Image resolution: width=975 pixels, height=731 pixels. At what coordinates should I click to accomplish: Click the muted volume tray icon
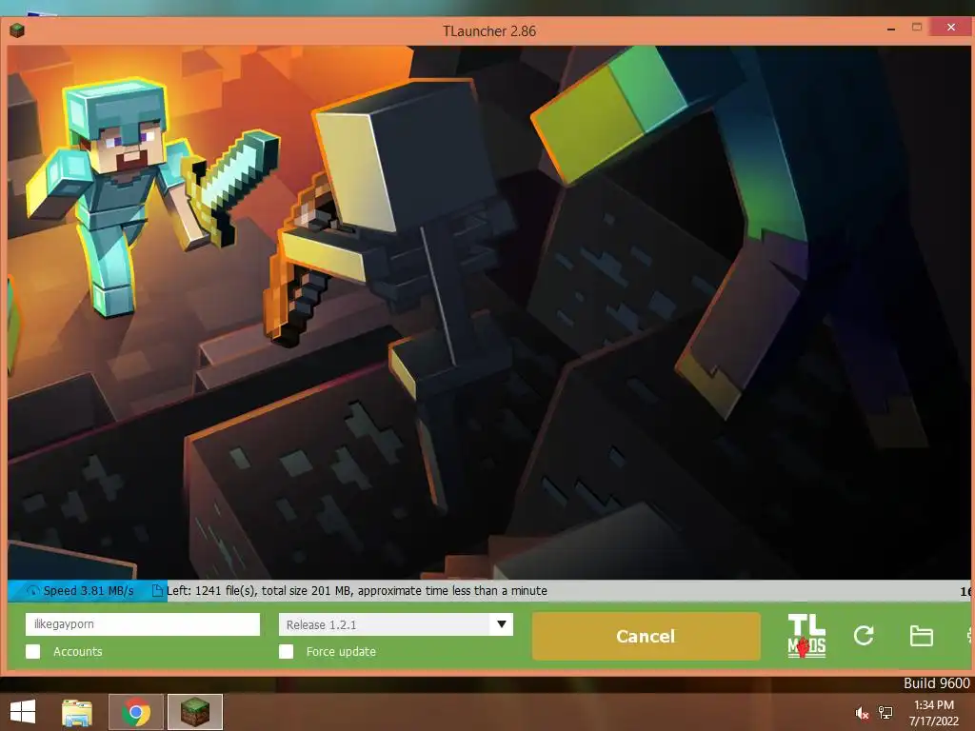(x=862, y=713)
